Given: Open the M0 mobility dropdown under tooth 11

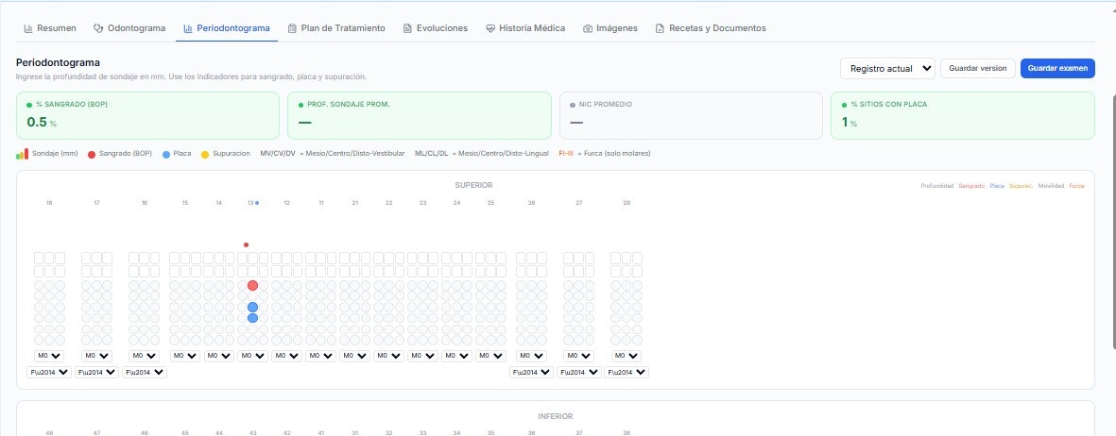Looking at the screenshot, I should [321, 356].
